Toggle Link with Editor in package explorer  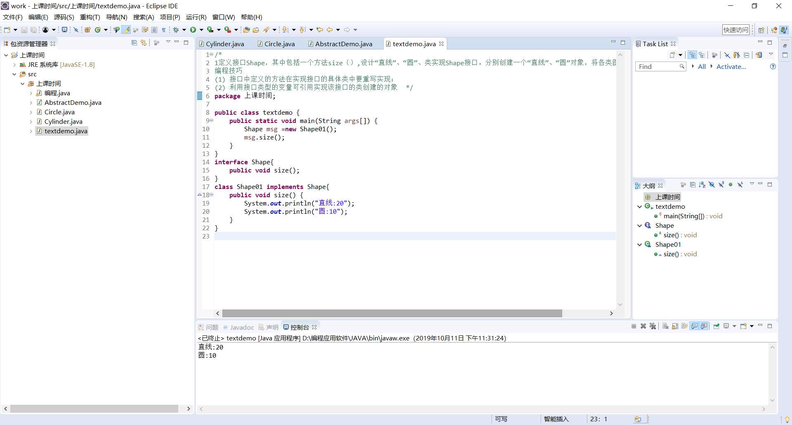[144, 42]
